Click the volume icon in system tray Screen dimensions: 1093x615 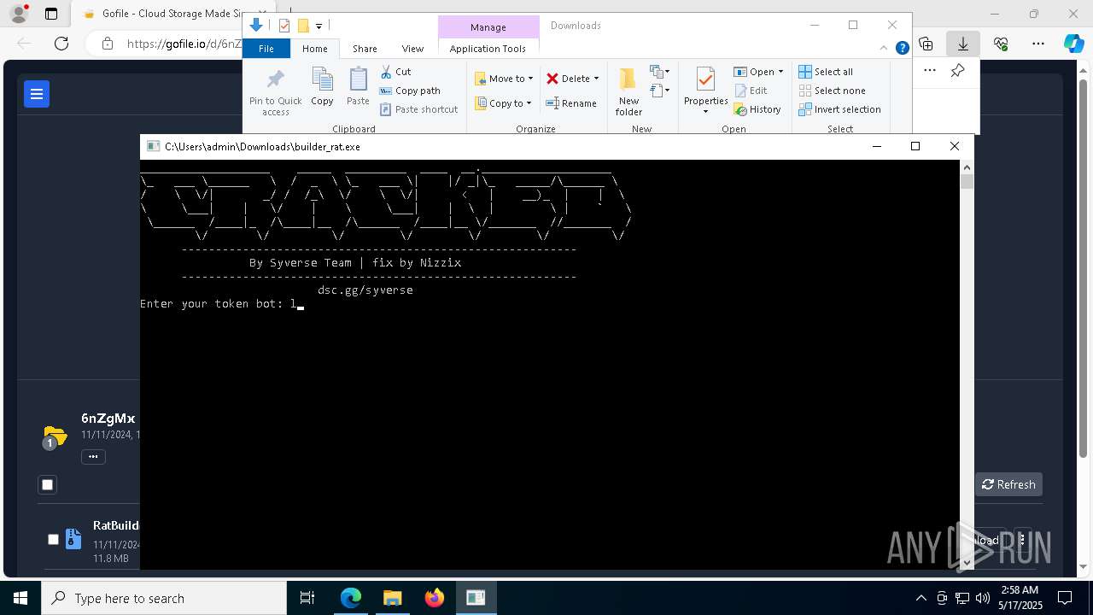coord(982,598)
